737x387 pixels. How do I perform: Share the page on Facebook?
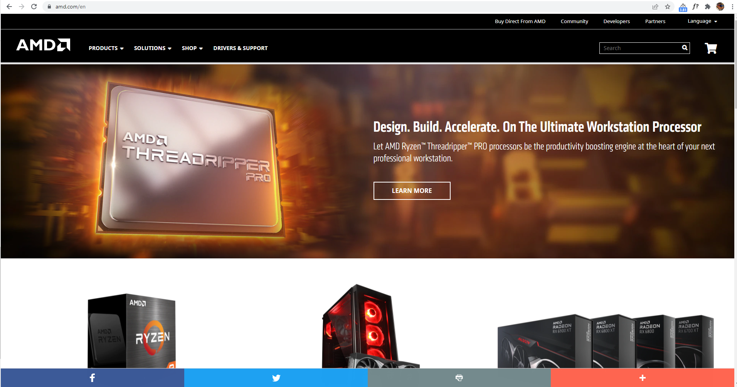coord(92,378)
